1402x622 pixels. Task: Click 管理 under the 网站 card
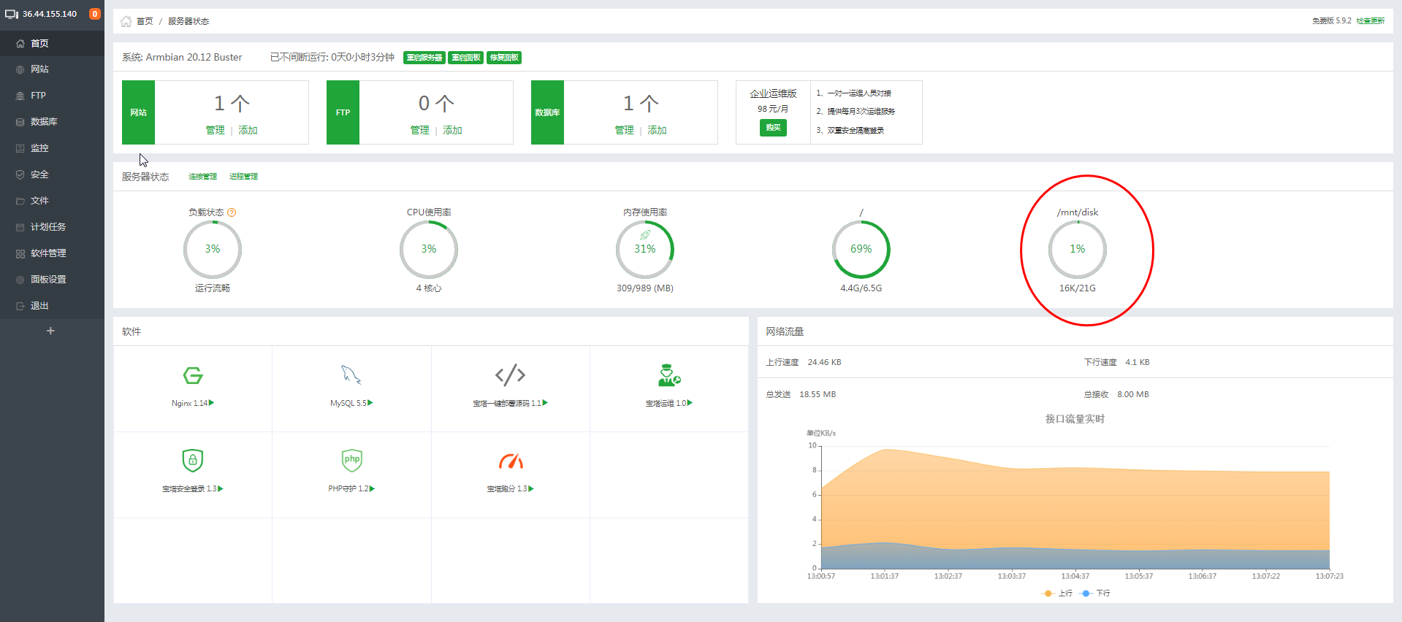216,130
